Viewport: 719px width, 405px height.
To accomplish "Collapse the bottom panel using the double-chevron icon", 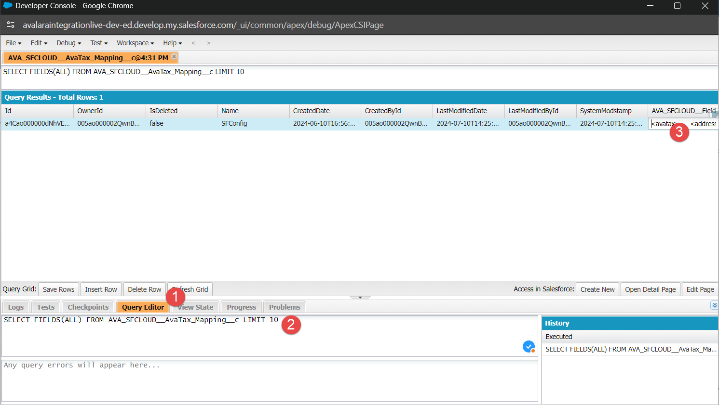I will point(714,305).
